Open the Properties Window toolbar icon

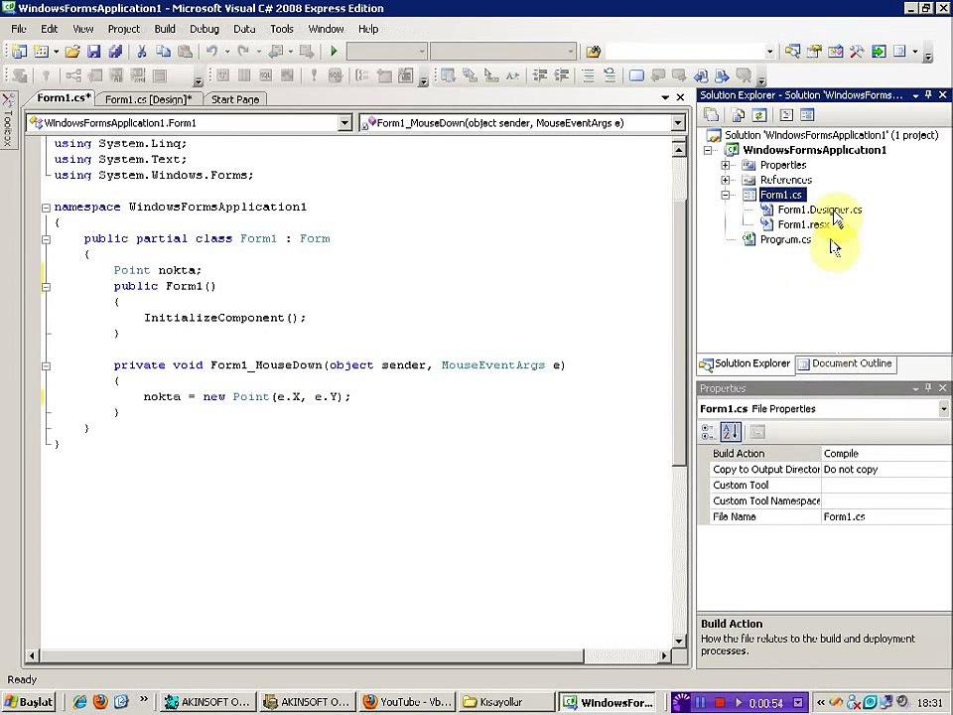point(814,52)
